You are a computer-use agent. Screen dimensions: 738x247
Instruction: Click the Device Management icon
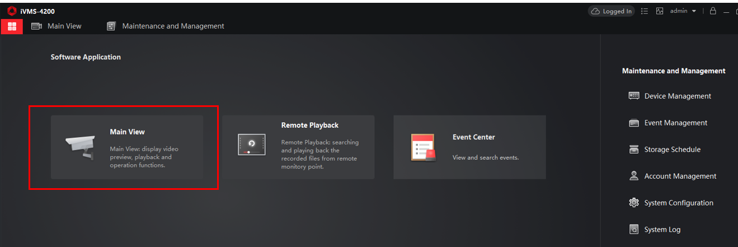634,96
